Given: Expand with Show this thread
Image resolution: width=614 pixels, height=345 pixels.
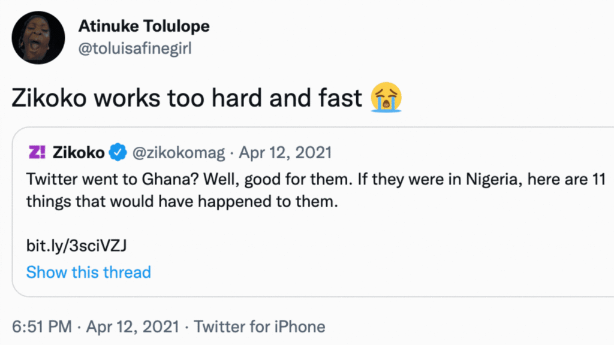Looking at the screenshot, I should pos(88,273).
